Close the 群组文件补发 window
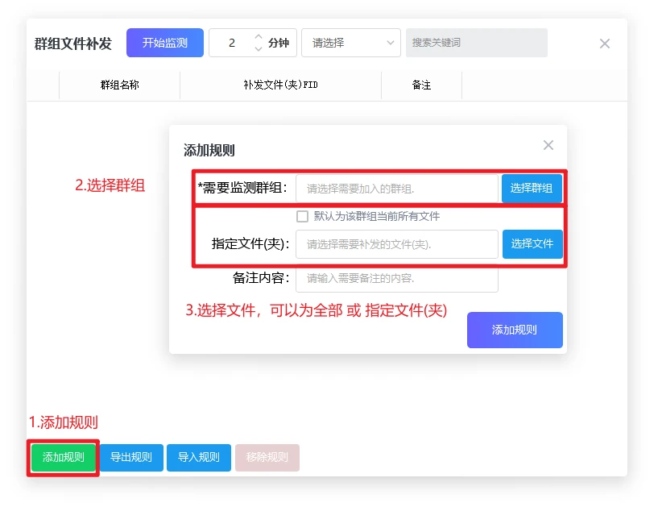This screenshot has height=507, width=658. [604, 44]
